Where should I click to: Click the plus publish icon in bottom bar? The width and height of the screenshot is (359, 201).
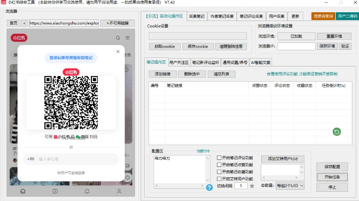pyautogui.click(x=55, y=191)
